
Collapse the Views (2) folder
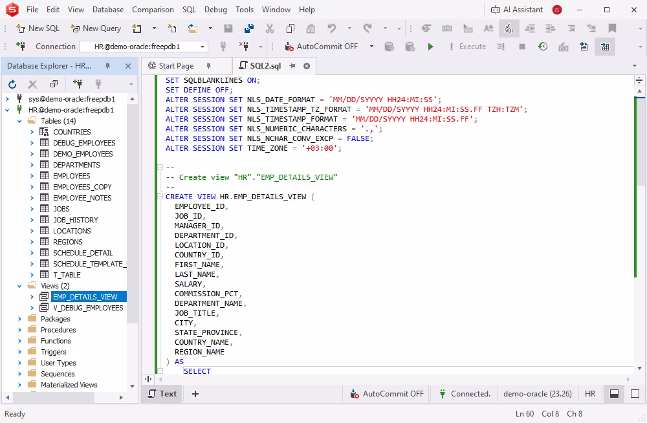tap(19, 286)
